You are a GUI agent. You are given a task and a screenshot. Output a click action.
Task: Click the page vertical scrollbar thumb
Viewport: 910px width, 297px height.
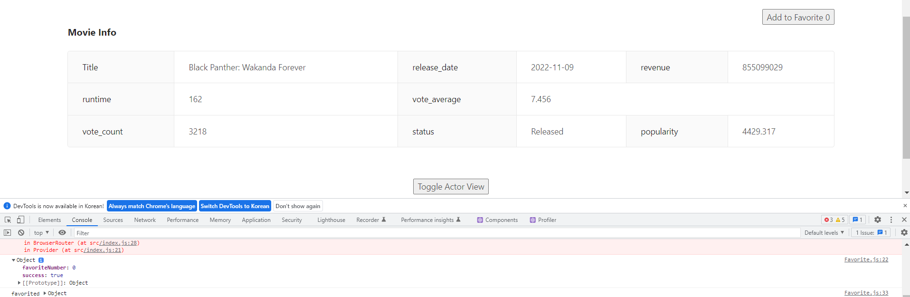(x=906, y=88)
